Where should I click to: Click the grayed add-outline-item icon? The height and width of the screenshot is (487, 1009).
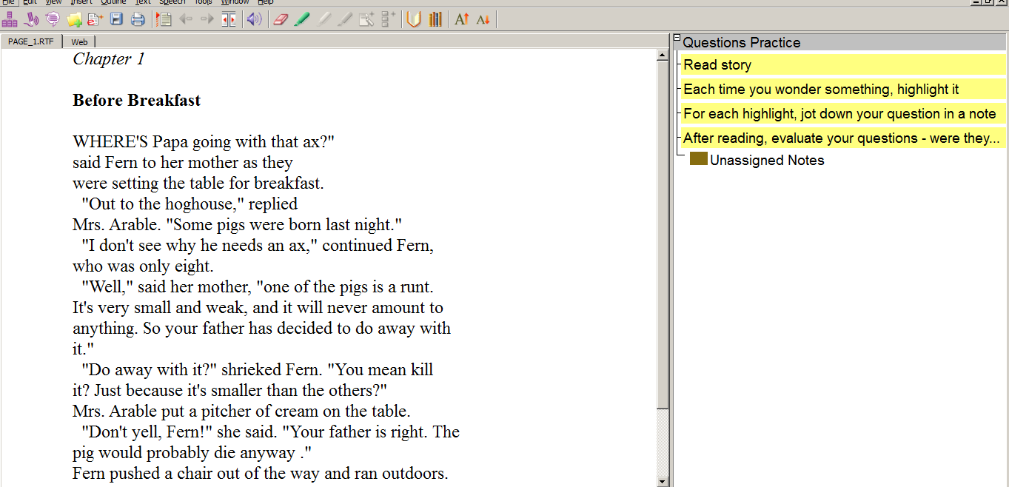tap(388, 19)
